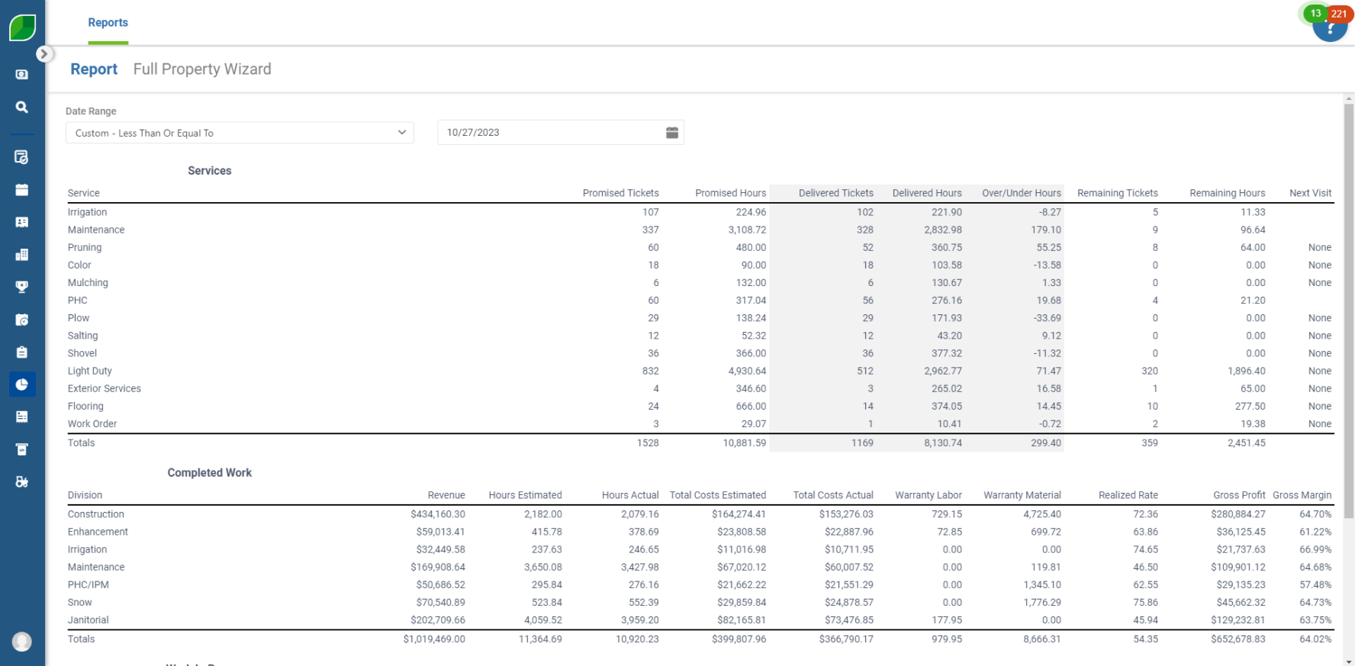Expand the sidebar with the chevron arrow
The width and height of the screenshot is (1355, 666).
pos(44,54)
